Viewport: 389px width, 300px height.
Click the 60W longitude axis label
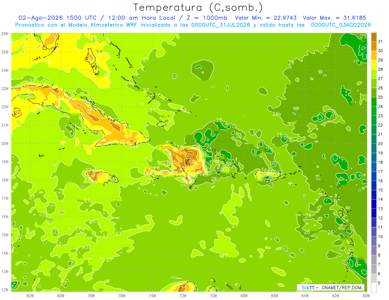point(366,295)
